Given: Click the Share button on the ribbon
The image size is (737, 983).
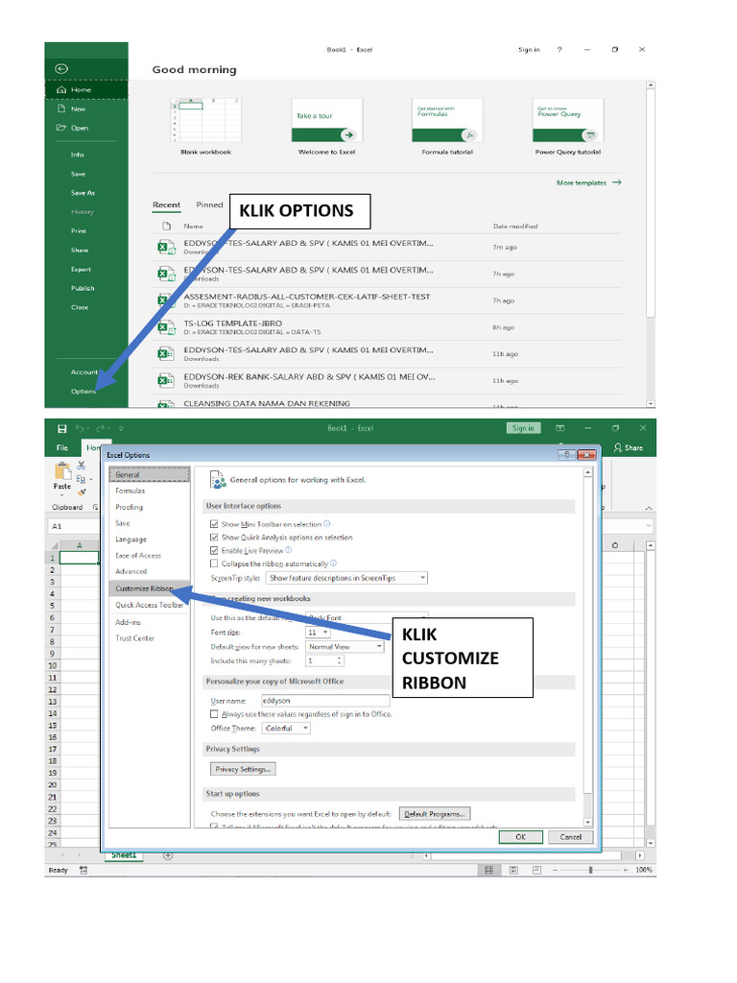Looking at the screenshot, I should (629, 447).
